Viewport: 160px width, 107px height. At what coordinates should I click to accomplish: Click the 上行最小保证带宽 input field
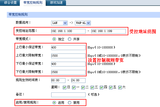coord(68,48)
